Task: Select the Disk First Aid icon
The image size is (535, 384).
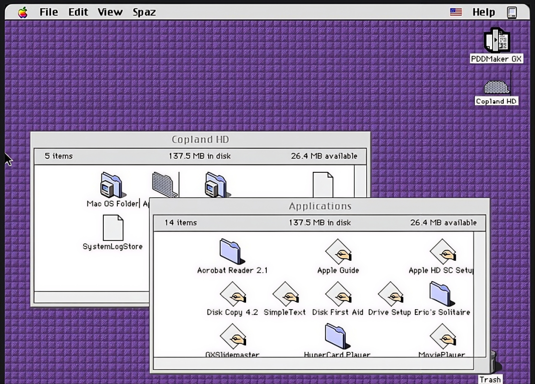Action: pyautogui.click(x=338, y=294)
